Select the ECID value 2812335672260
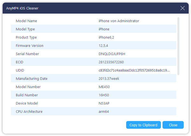The width and height of the screenshot is (191, 136). coord(111,62)
